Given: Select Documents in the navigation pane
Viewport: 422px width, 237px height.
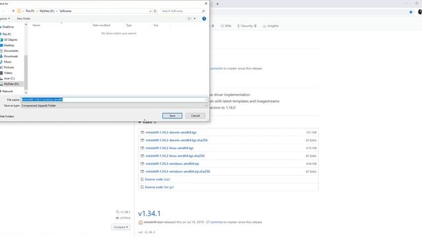Looking at the screenshot, I should (11, 51).
